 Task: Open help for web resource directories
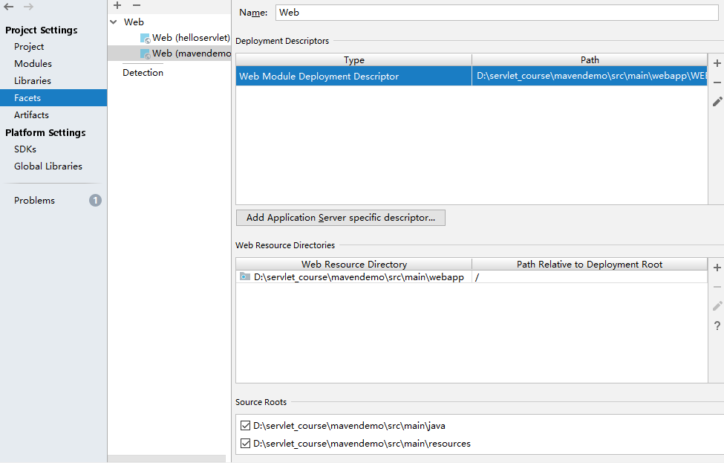[717, 326]
